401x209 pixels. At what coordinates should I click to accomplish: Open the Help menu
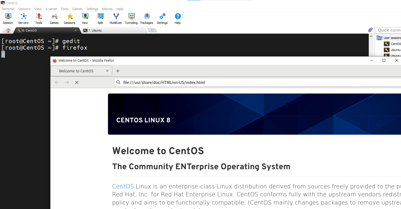pos(120,9)
